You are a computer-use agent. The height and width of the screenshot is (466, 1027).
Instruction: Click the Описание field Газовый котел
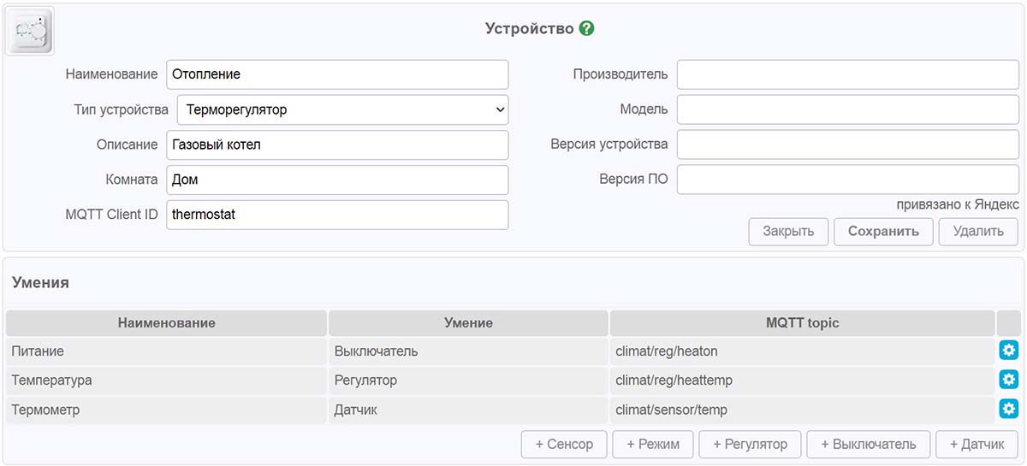pos(337,145)
